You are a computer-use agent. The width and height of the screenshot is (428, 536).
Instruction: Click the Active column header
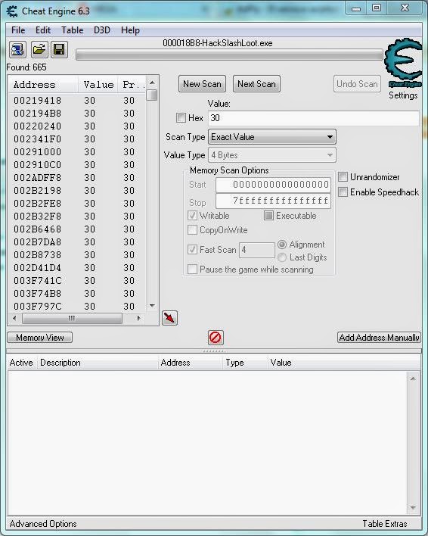[21, 363]
